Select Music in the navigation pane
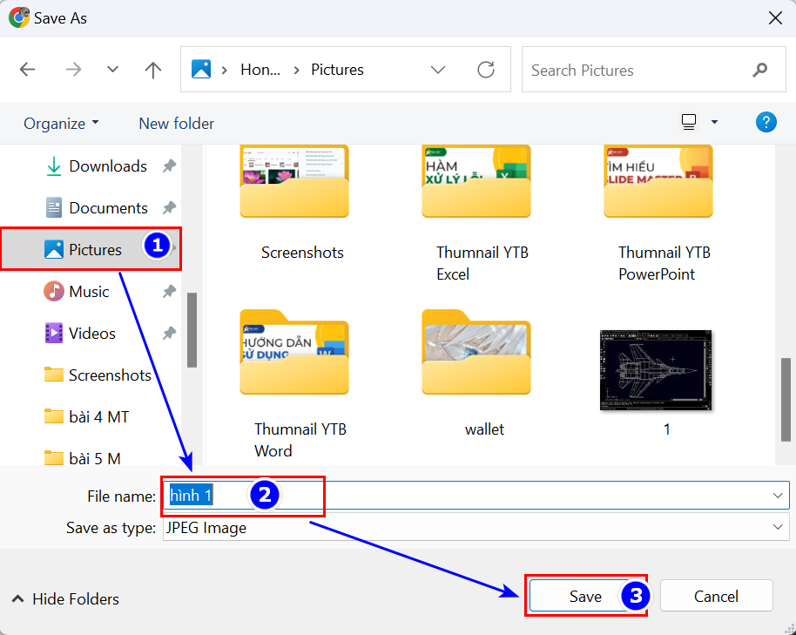Screen dimensions: 796x635 [x=89, y=292]
